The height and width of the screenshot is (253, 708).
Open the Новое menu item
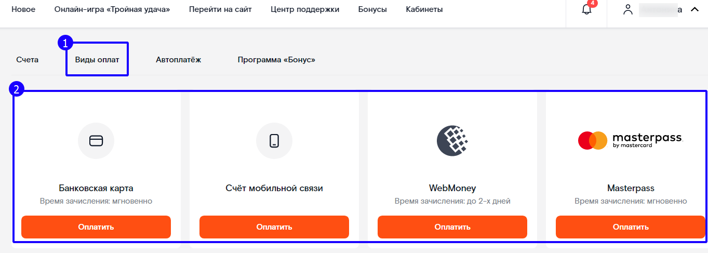point(23,9)
